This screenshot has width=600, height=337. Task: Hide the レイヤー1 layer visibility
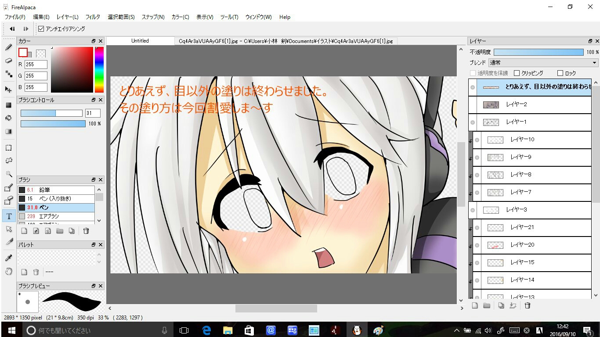pyautogui.click(x=473, y=122)
